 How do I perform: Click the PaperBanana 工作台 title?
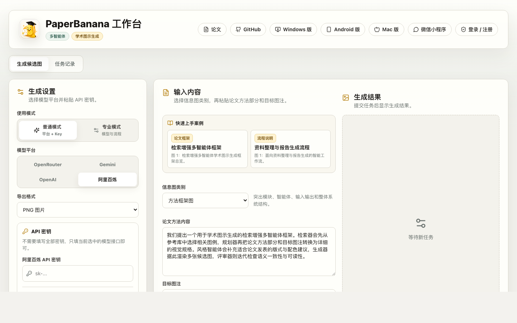point(94,24)
